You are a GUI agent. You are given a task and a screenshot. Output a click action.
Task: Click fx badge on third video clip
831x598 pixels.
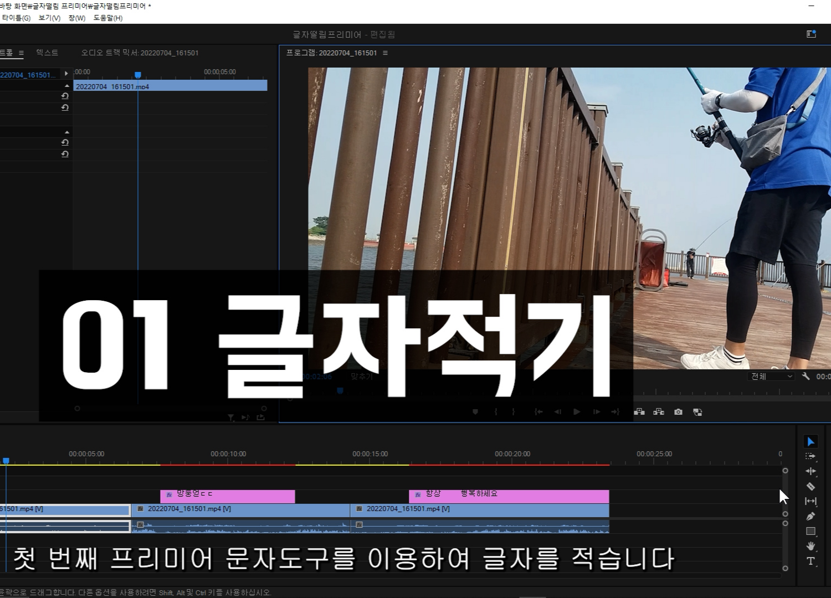359,508
